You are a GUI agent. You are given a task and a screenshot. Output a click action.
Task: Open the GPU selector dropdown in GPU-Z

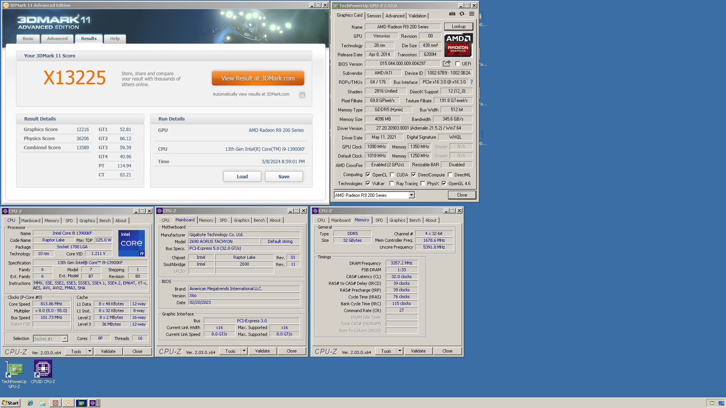coord(411,195)
